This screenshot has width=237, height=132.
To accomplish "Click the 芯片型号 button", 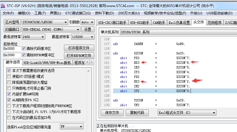I will pyautogui.click(x=12, y=22).
